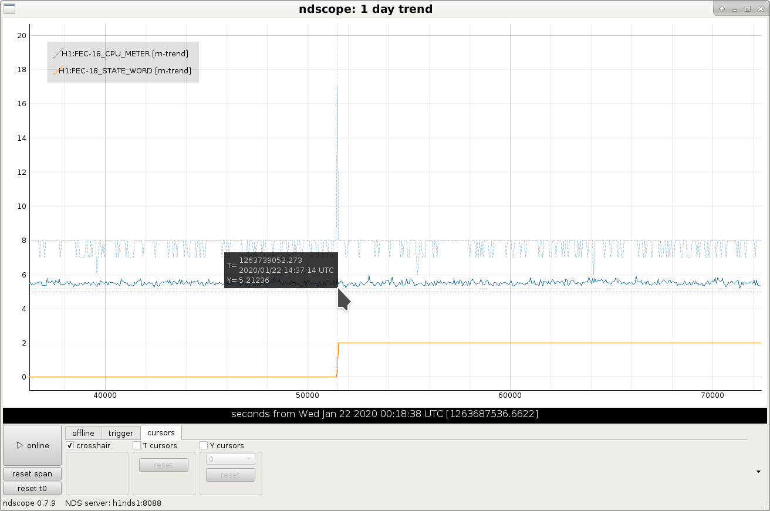Click the CPU_METER legend line icon
This screenshot has width=770, height=511.
pyautogui.click(x=57, y=54)
